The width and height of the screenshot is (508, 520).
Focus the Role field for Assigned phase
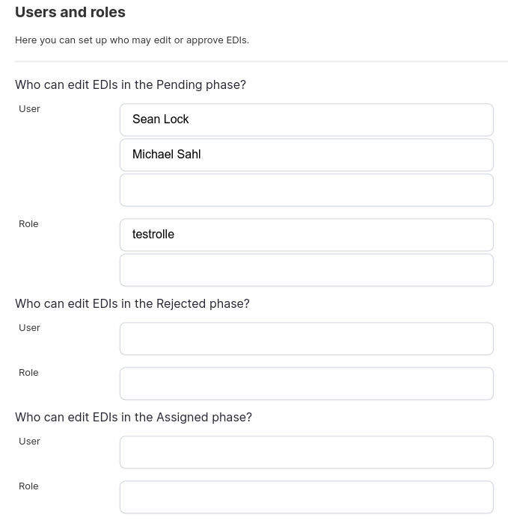coord(306,497)
